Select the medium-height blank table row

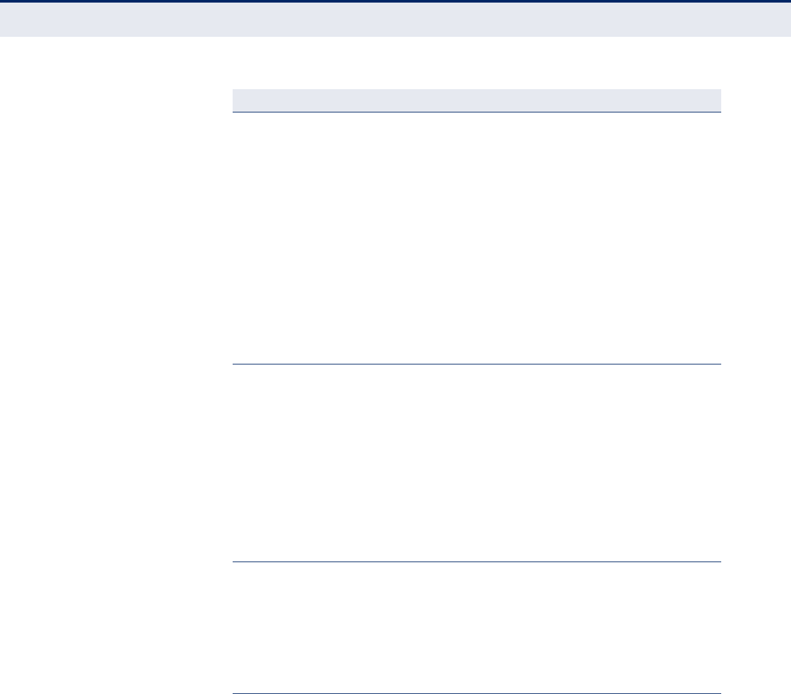click(x=476, y=463)
